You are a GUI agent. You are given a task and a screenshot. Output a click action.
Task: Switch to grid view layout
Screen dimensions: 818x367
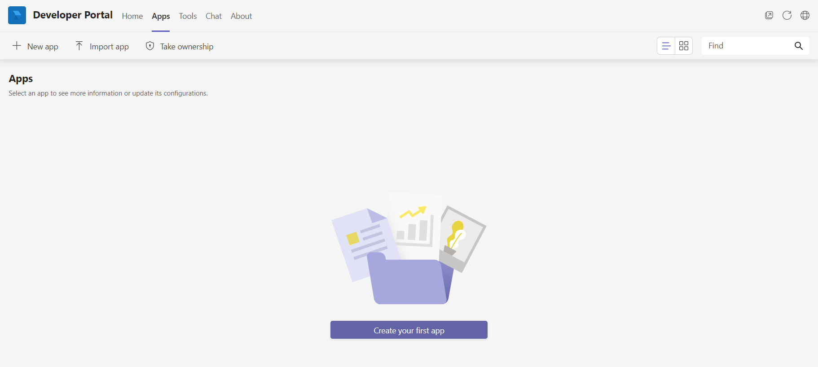684,46
